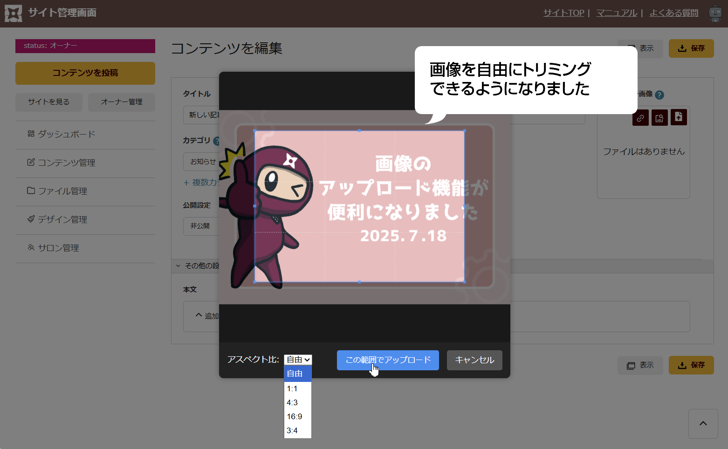The image size is (728, 449).
Task: Click the help question mark beside 画像
Action: [659, 95]
